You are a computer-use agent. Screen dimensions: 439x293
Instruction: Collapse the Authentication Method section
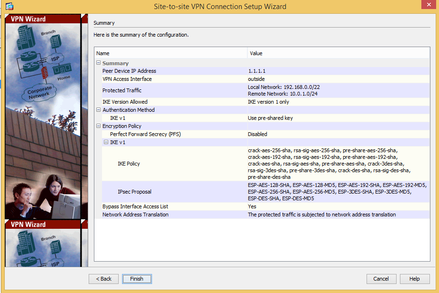pos(98,110)
